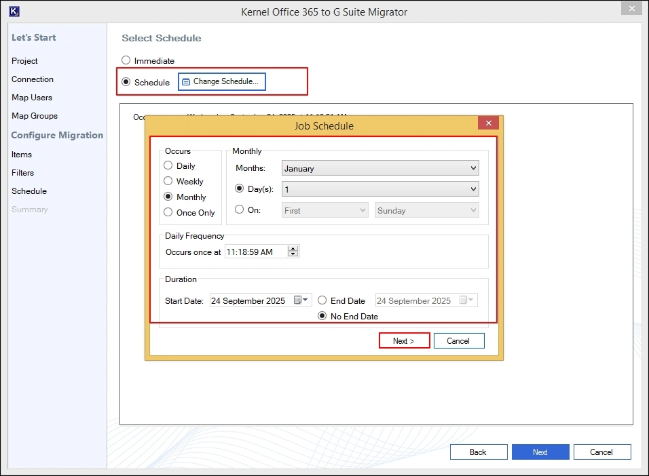Click calendar icon on Change Schedule button
The image size is (649, 476).
point(186,82)
